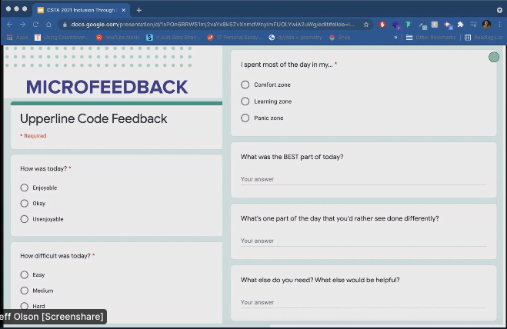The height and width of the screenshot is (329, 507).
Task: Open the media control playlist icon
Action: (x=473, y=25)
